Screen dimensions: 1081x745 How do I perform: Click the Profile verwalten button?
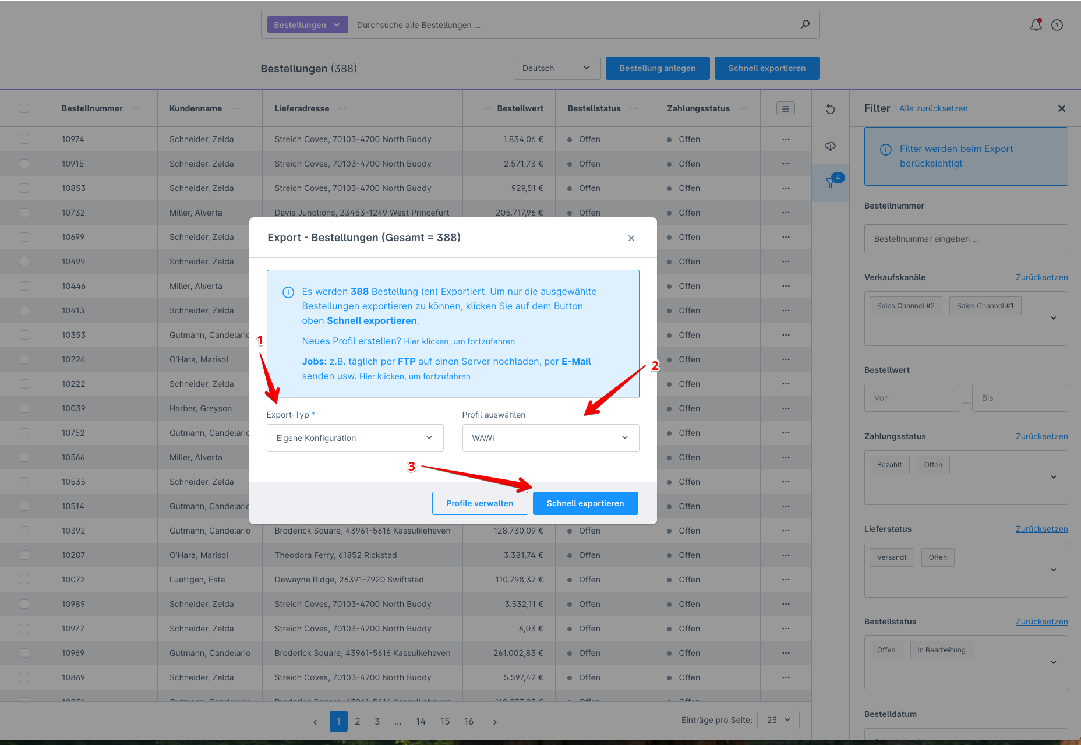(479, 503)
